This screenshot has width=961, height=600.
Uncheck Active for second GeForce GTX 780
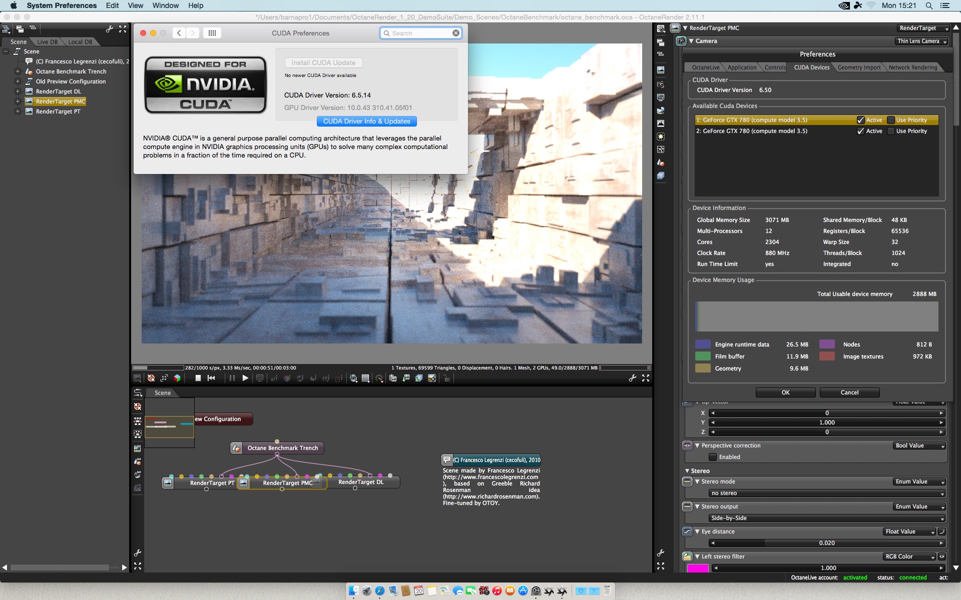(x=861, y=131)
